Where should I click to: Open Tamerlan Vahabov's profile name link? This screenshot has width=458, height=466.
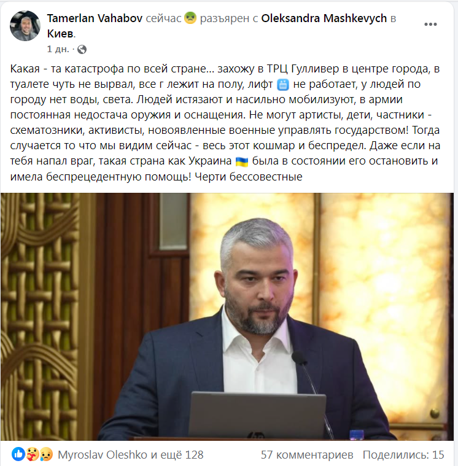click(95, 18)
